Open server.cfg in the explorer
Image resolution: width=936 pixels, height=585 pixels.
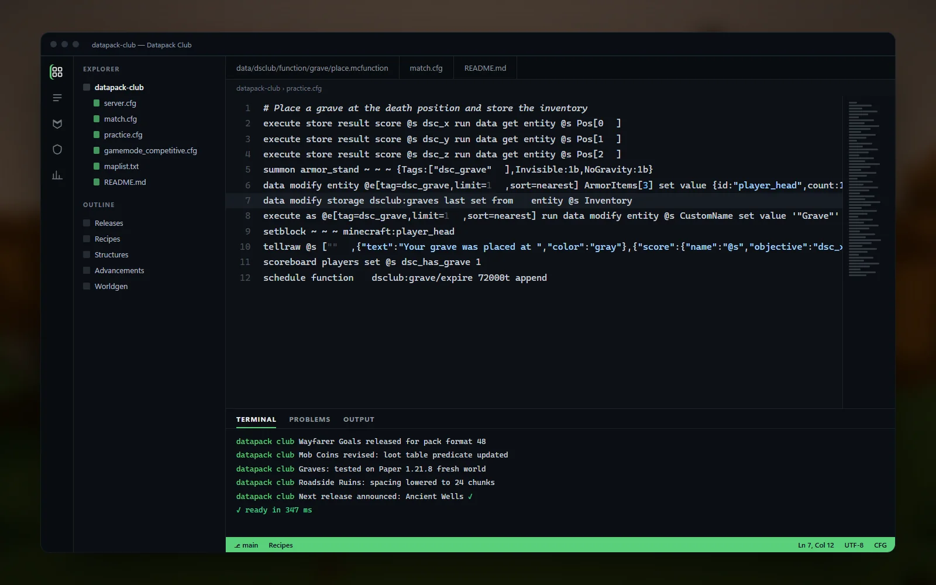click(x=120, y=103)
